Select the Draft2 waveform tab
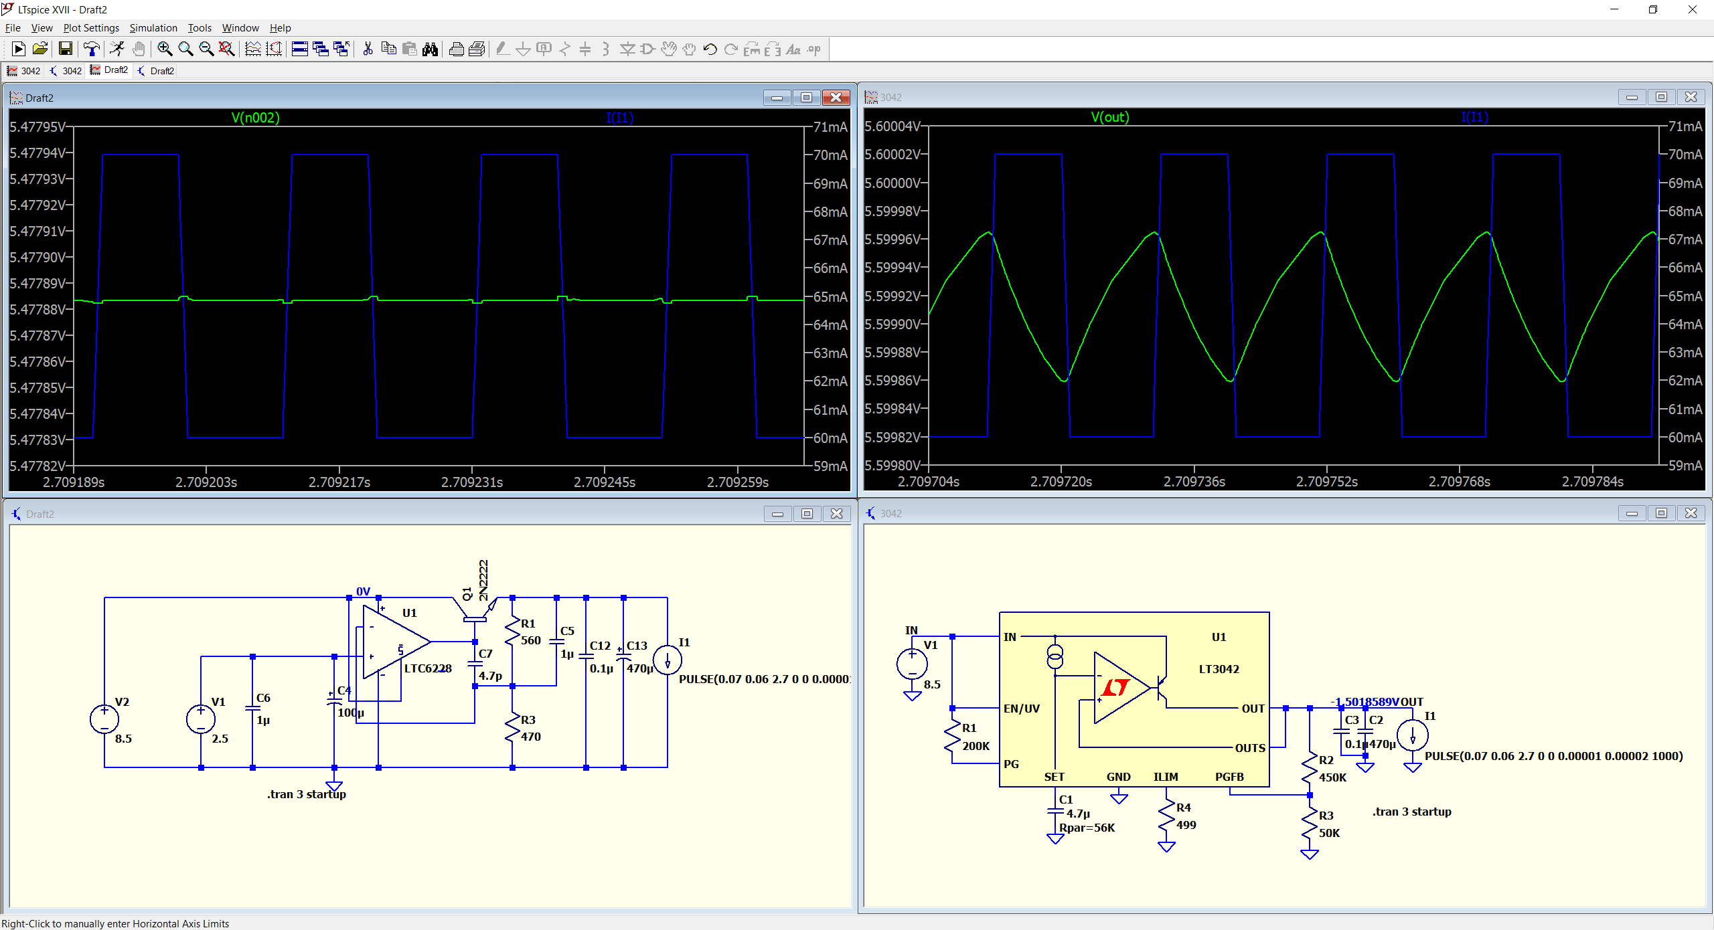The width and height of the screenshot is (1714, 930). tap(109, 70)
